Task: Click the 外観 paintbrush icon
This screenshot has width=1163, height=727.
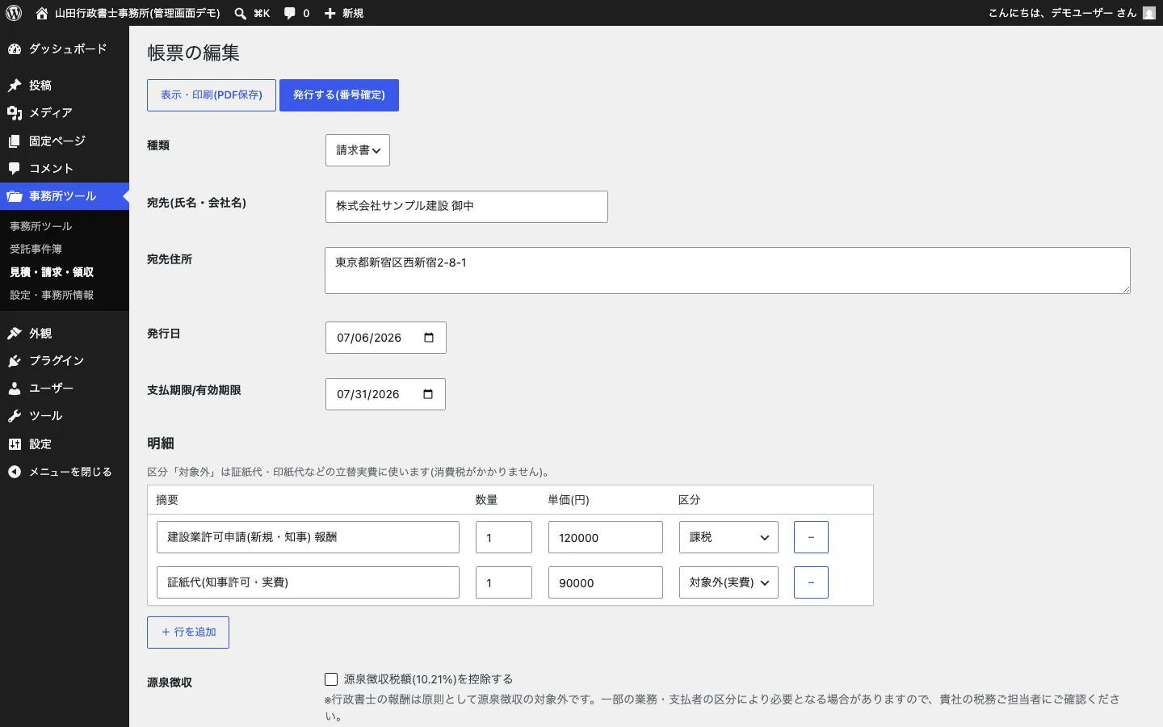Action: (15, 334)
